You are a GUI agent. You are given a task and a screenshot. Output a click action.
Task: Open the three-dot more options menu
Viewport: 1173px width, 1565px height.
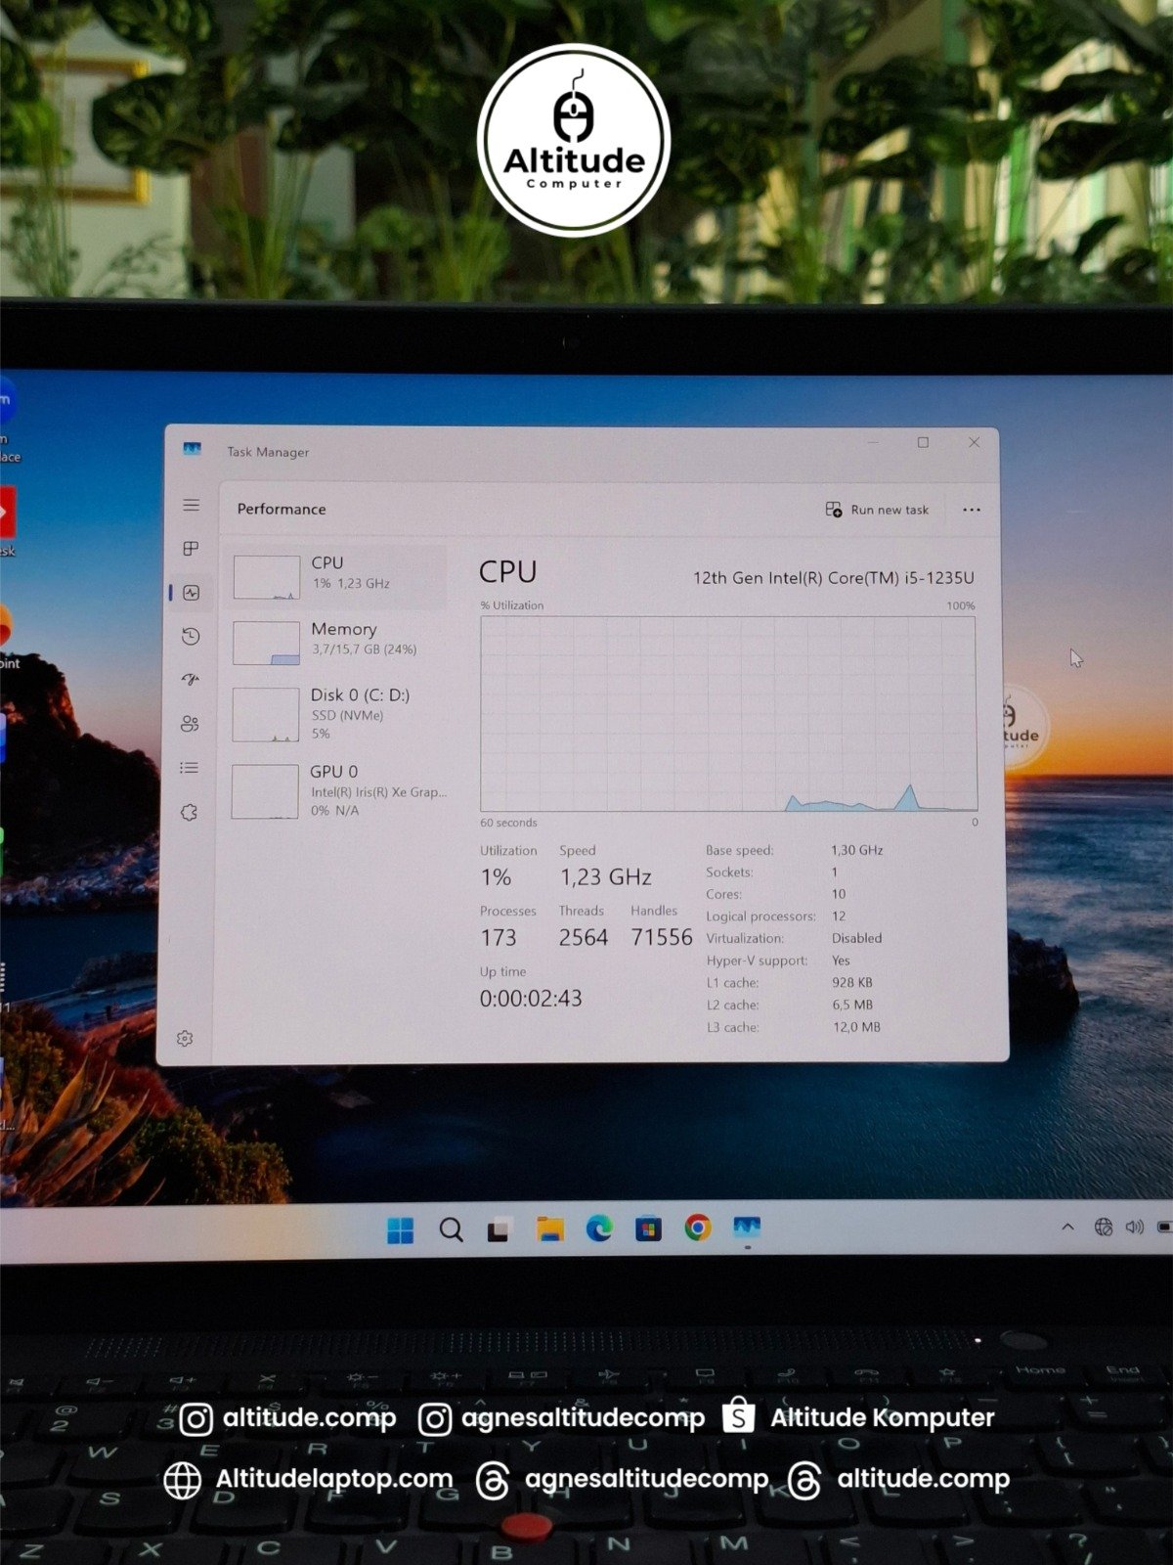click(971, 510)
